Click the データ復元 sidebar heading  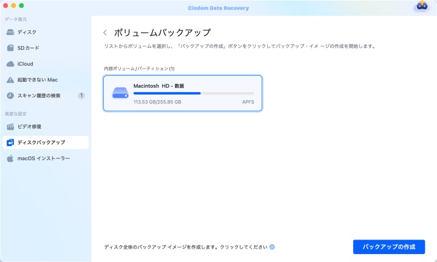(x=16, y=19)
